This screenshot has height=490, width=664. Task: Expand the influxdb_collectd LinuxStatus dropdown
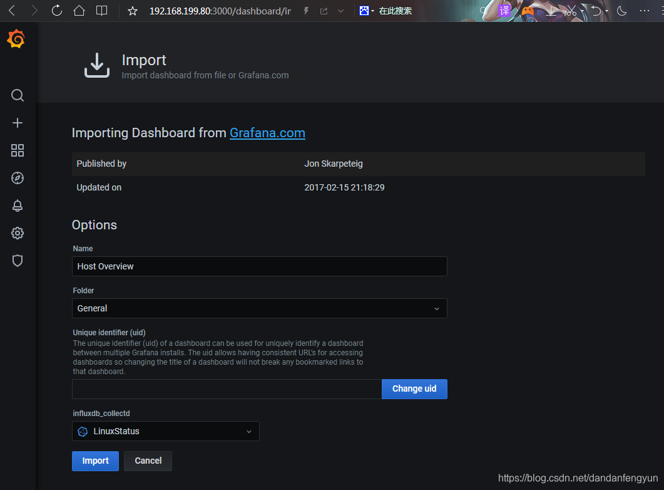(x=166, y=431)
